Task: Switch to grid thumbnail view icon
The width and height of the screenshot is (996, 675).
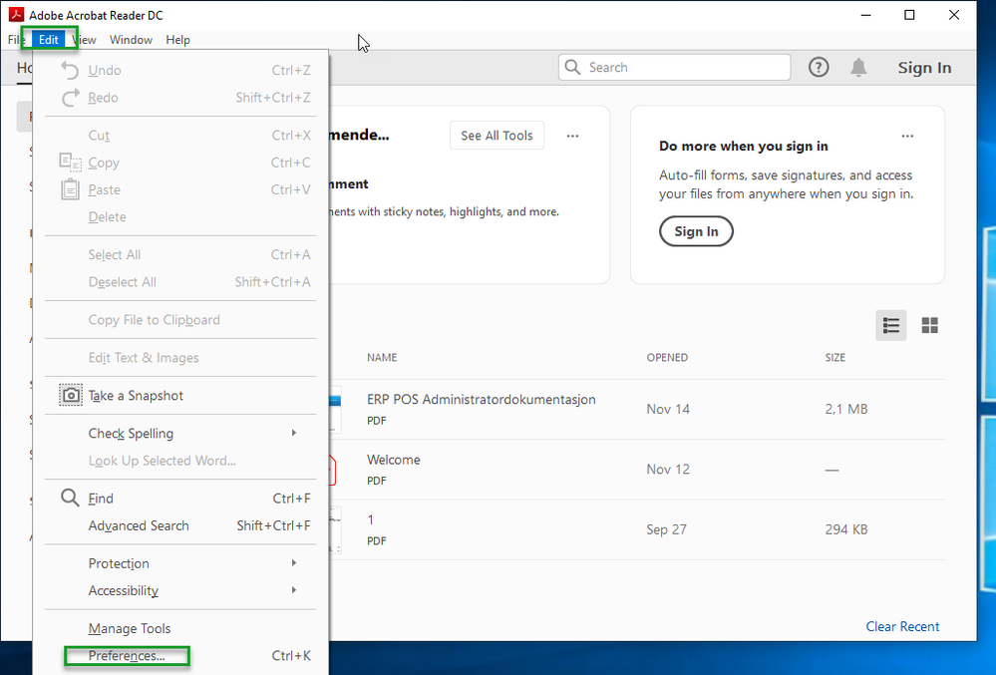Action: tap(929, 326)
